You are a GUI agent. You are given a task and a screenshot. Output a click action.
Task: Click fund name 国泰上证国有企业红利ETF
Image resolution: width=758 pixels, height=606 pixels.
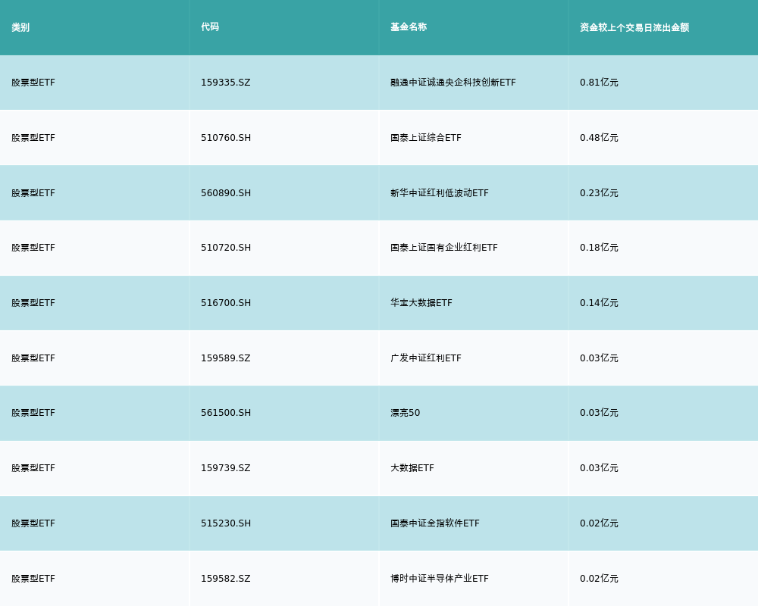443,248
